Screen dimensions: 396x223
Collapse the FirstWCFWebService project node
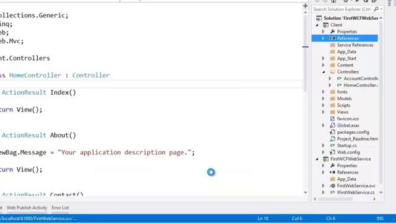[x=317, y=159]
